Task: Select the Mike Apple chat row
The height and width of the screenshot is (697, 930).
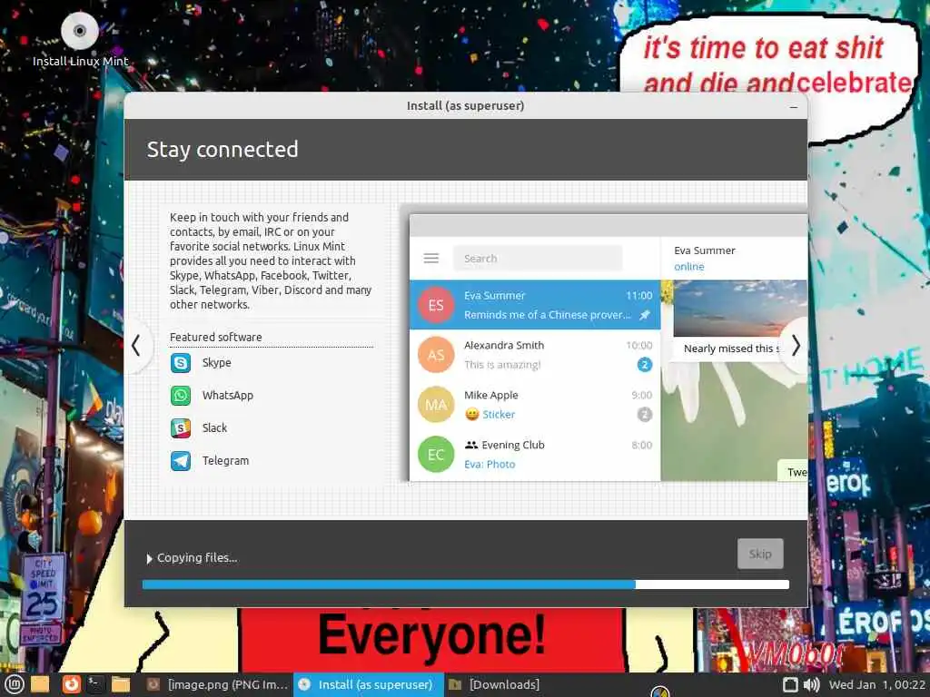Action: coord(535,404)
